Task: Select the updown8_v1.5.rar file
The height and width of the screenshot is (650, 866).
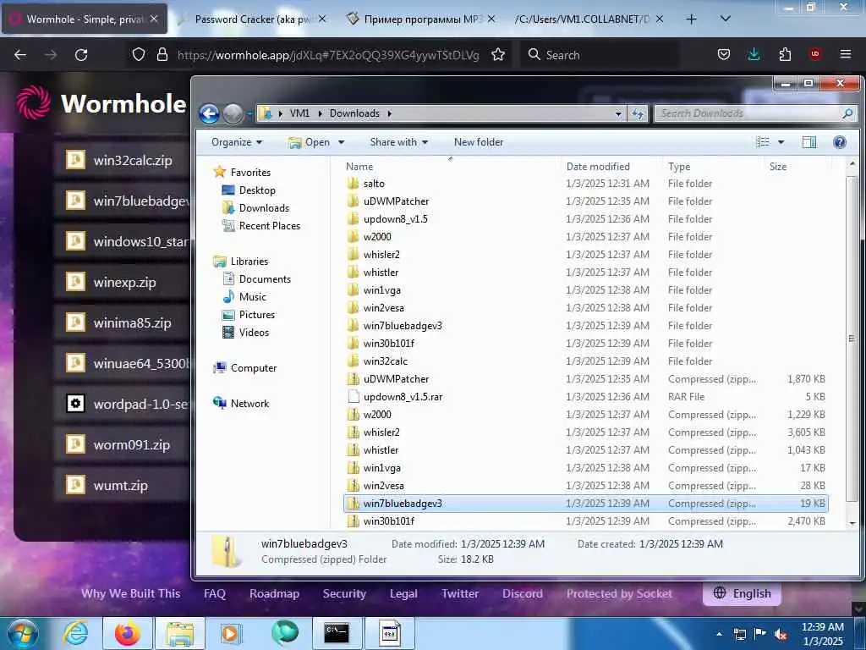Action: click(x=403, y=397)
